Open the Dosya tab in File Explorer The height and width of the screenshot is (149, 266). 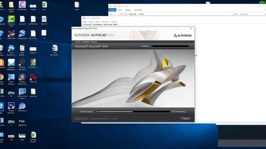click(x=112, y=10)
